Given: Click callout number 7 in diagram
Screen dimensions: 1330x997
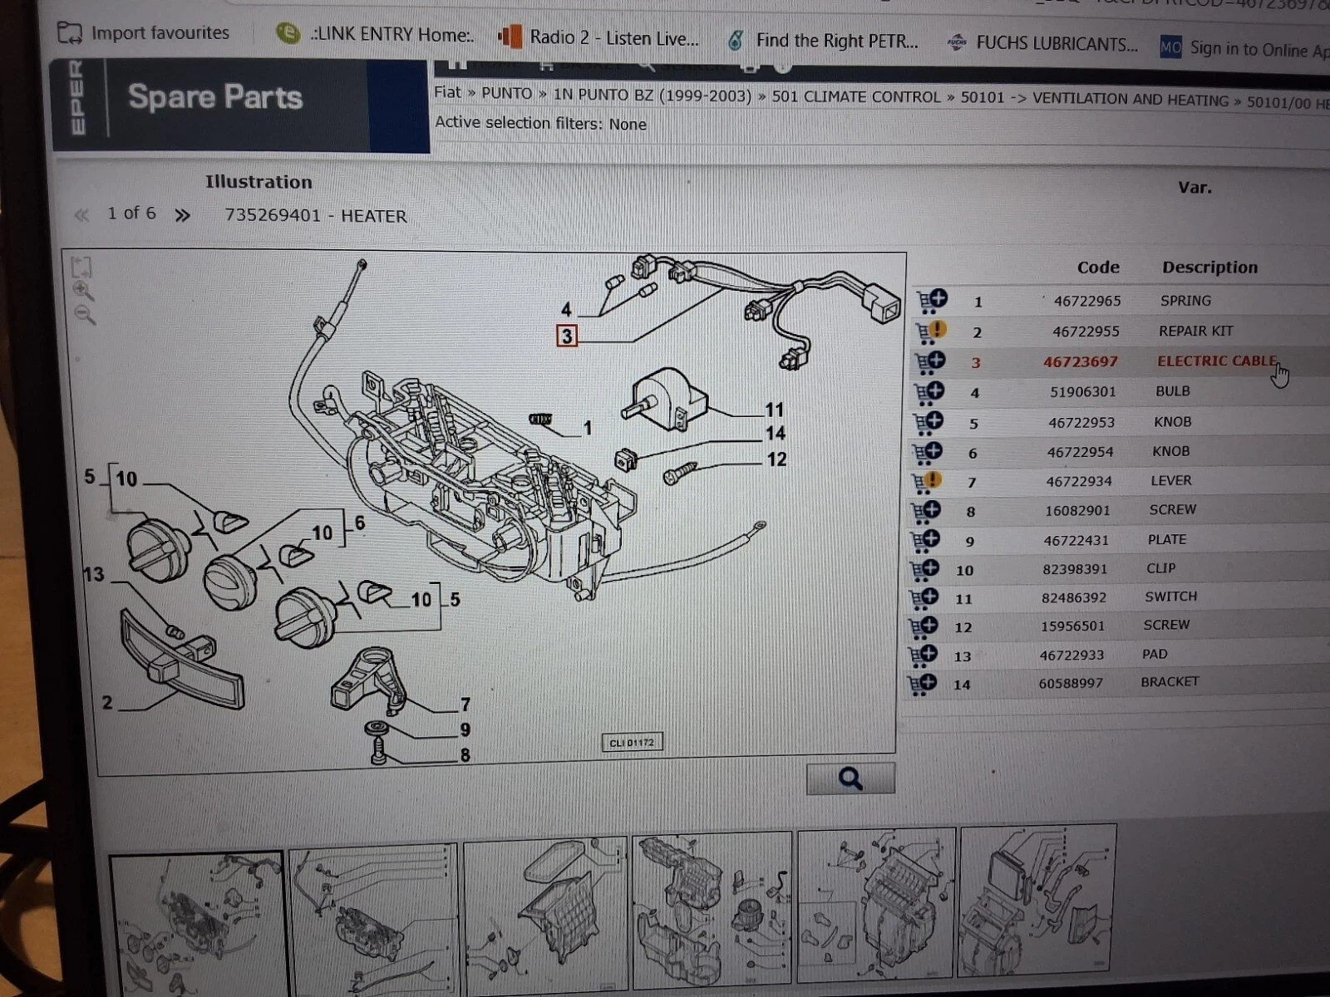Looking at the screenshot, I should pyautogui.click(x=465, y=705).
